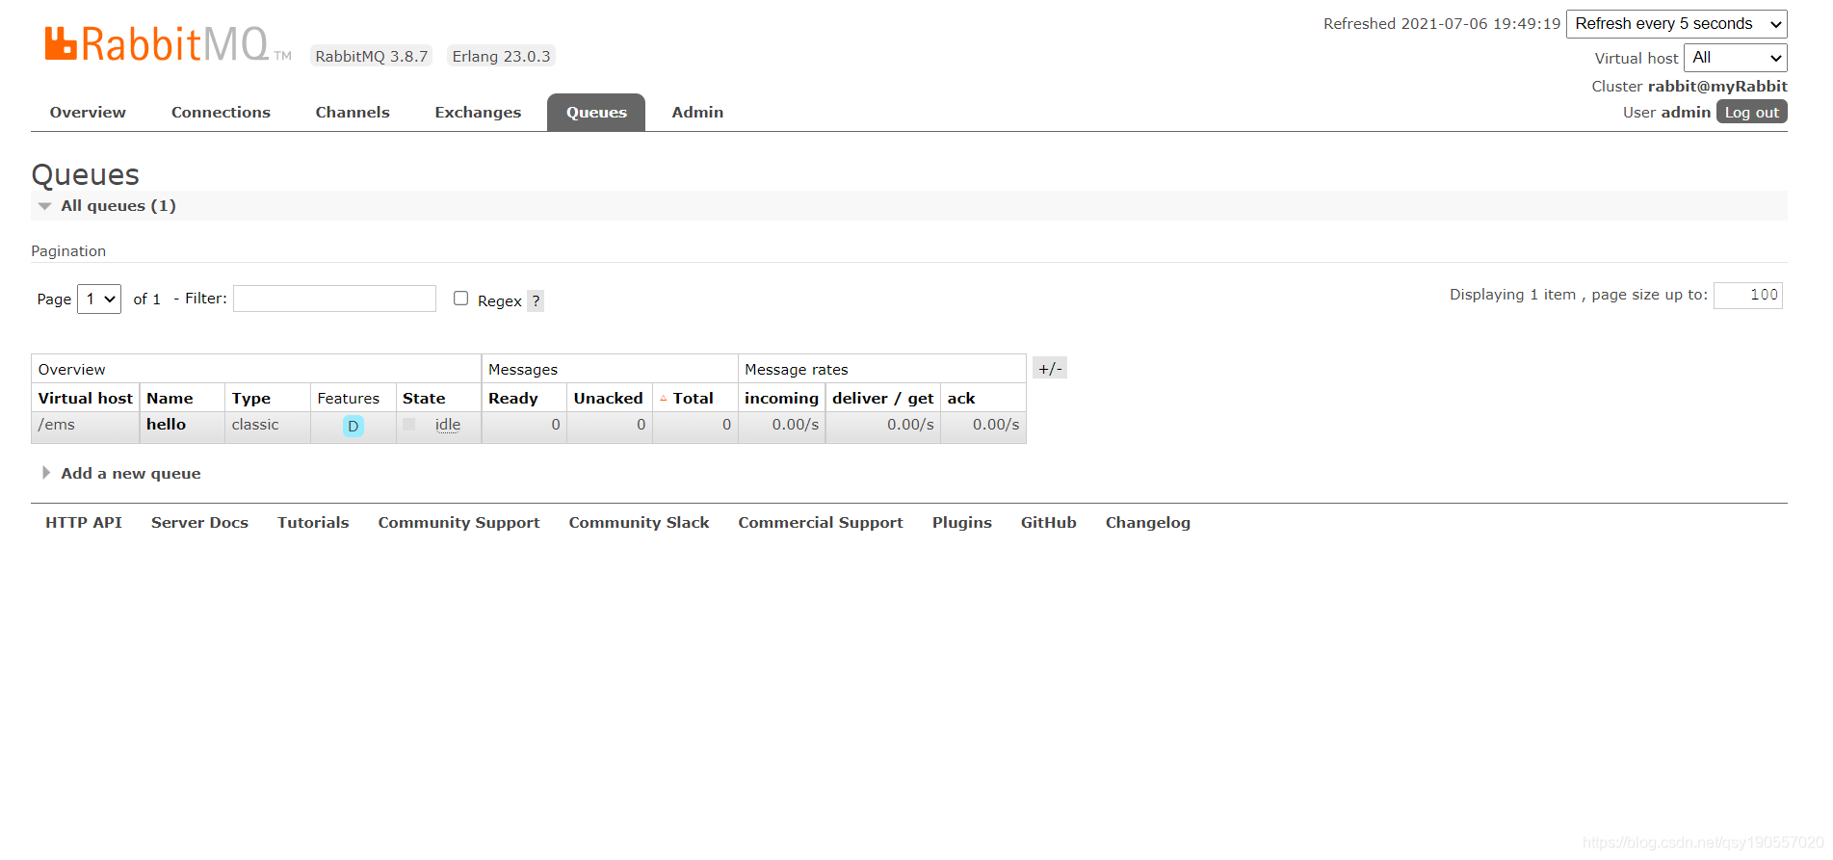Click the +/- column selector
Image resolution: width=1833 pixels, height=860 pixels.
1050,368
